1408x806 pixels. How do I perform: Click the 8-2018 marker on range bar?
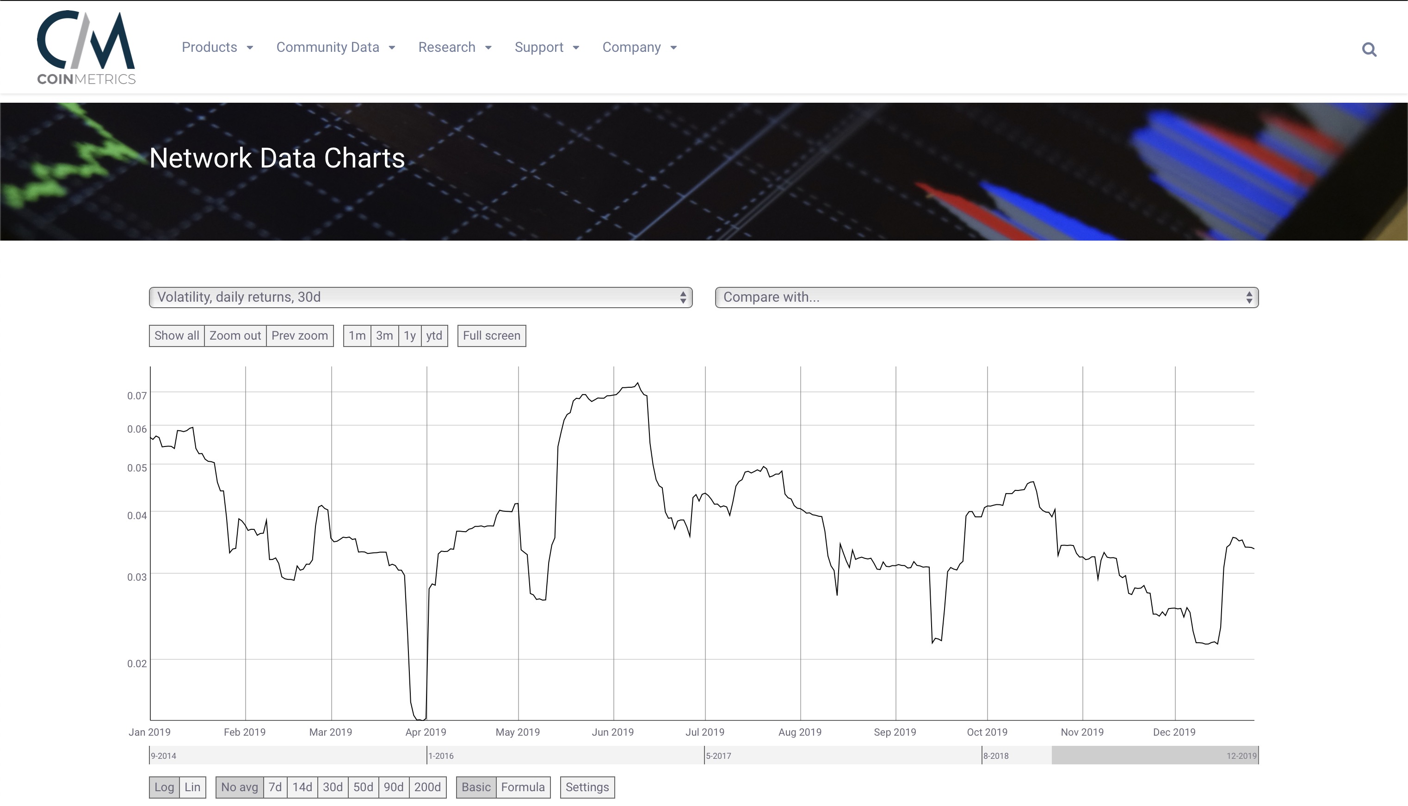(996, 756)
